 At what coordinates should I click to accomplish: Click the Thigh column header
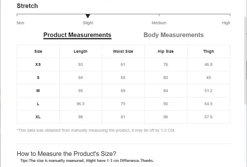(208, 51)
